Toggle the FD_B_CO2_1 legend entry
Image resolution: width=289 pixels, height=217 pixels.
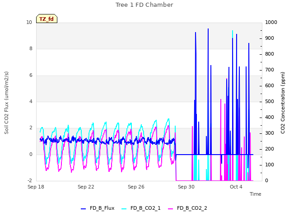[141, 208]
